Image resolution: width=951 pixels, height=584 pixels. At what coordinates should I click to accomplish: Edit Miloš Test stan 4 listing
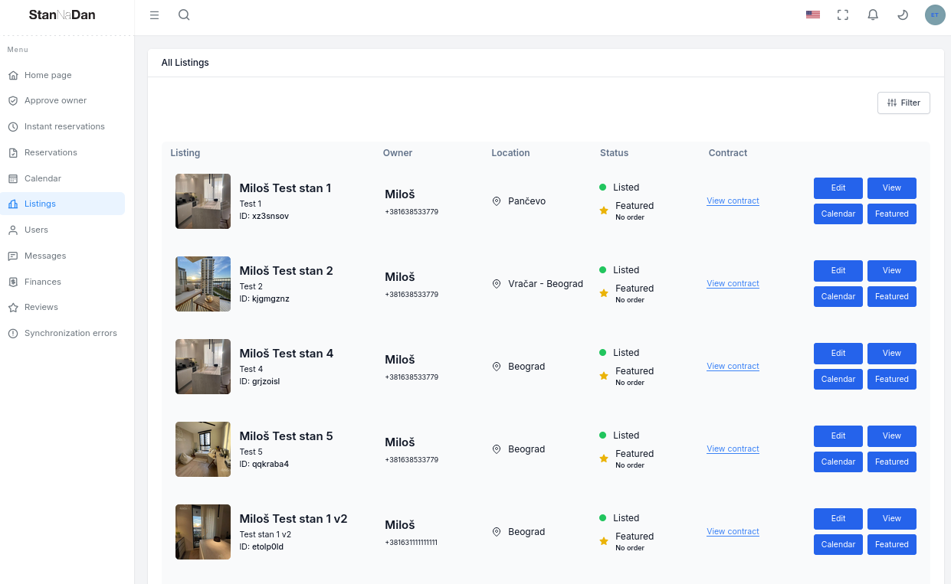click(x=838, y=353)
